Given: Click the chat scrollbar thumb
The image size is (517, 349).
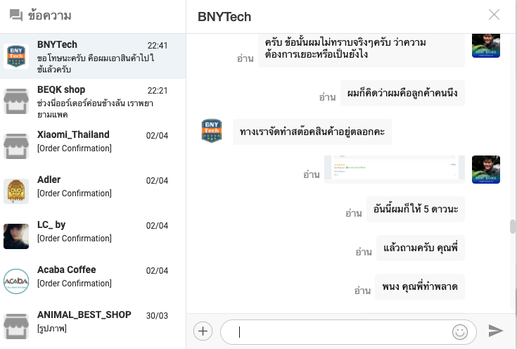Looking at the screenshot, I should click(513, 227).
